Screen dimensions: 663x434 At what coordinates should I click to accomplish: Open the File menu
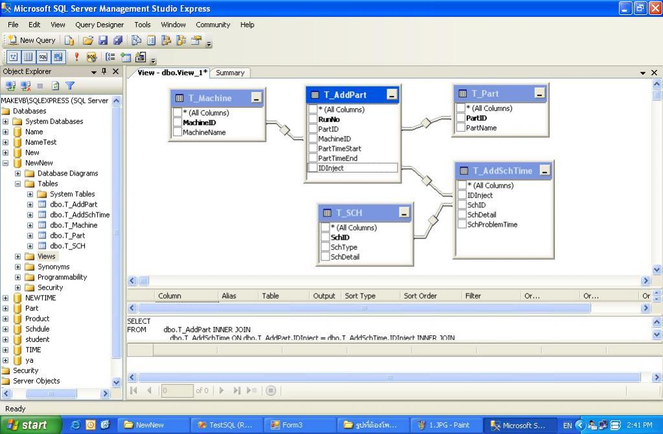click(13, 25)
